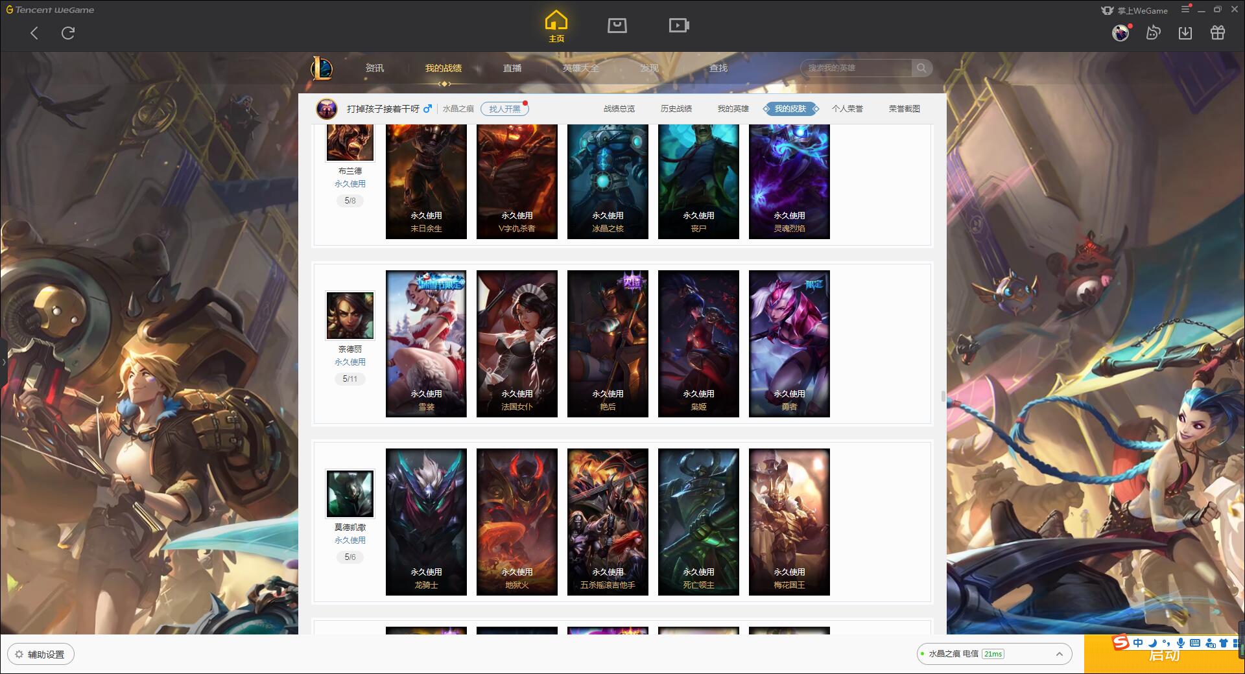Open the 主页 home tab
Screen dimensions: 1245x674
556,27
